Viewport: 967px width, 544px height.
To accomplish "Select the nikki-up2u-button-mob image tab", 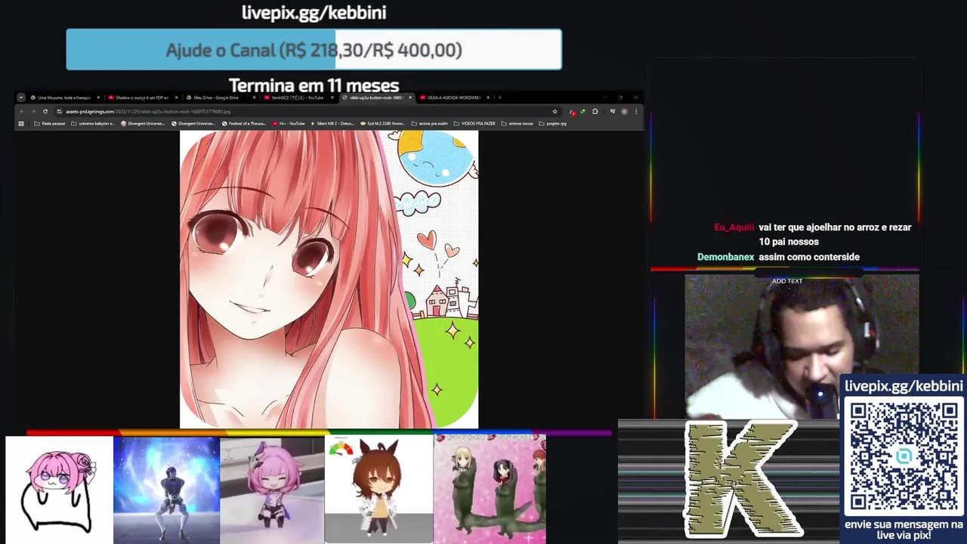I will pyautogui.click(x=377, y=97).
